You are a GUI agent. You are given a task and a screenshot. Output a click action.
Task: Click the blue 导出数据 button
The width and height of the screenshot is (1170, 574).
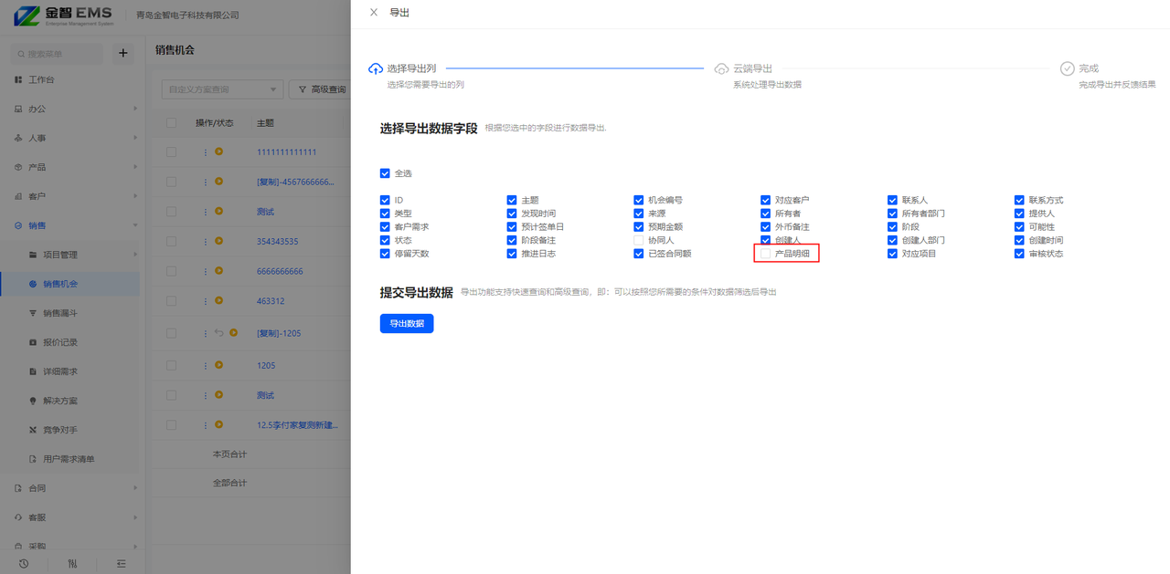click(407, 324)
